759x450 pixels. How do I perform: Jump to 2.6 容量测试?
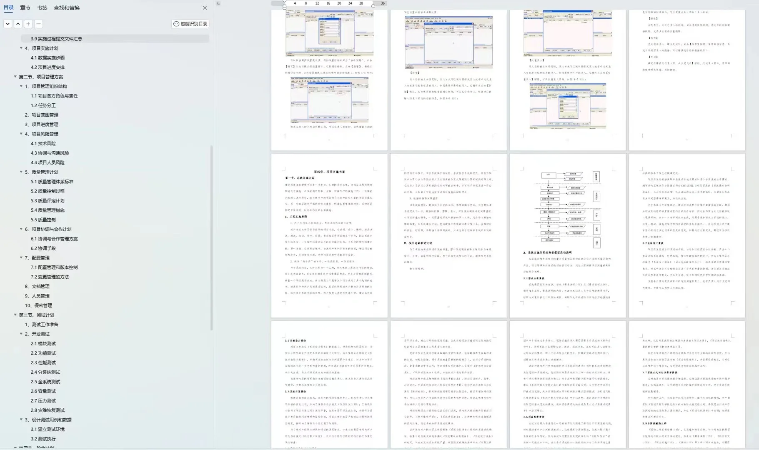coord(43,391)
